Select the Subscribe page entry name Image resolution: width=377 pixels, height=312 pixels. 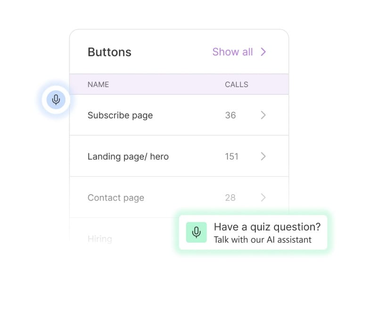coord(120,115)
